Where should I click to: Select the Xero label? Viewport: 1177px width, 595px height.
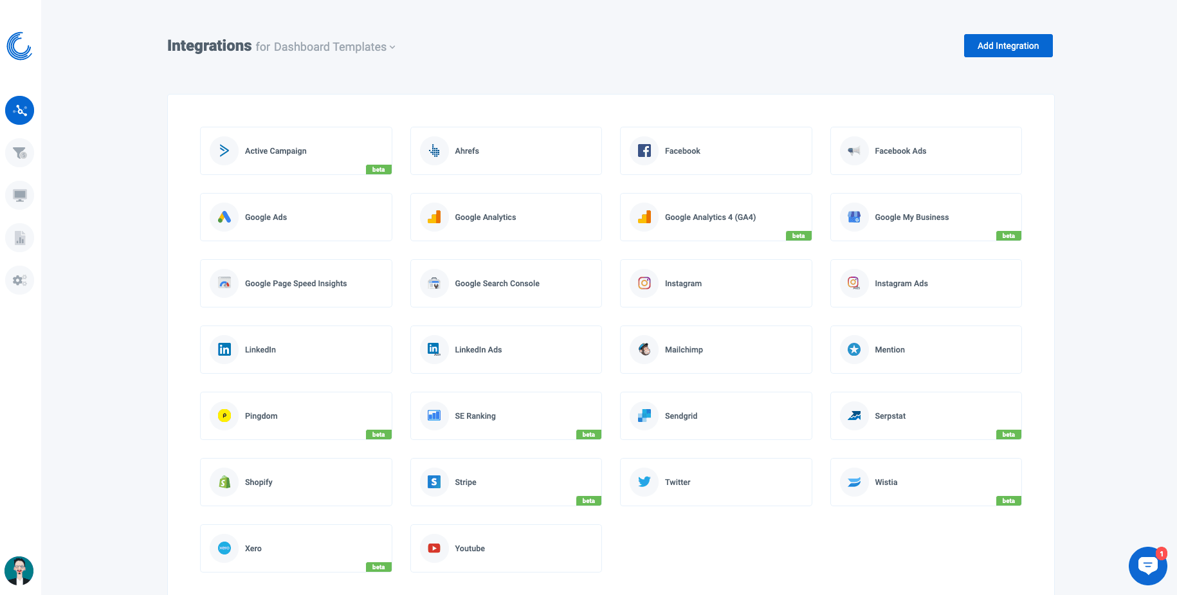pyautogui.click(x=253, y=549)
